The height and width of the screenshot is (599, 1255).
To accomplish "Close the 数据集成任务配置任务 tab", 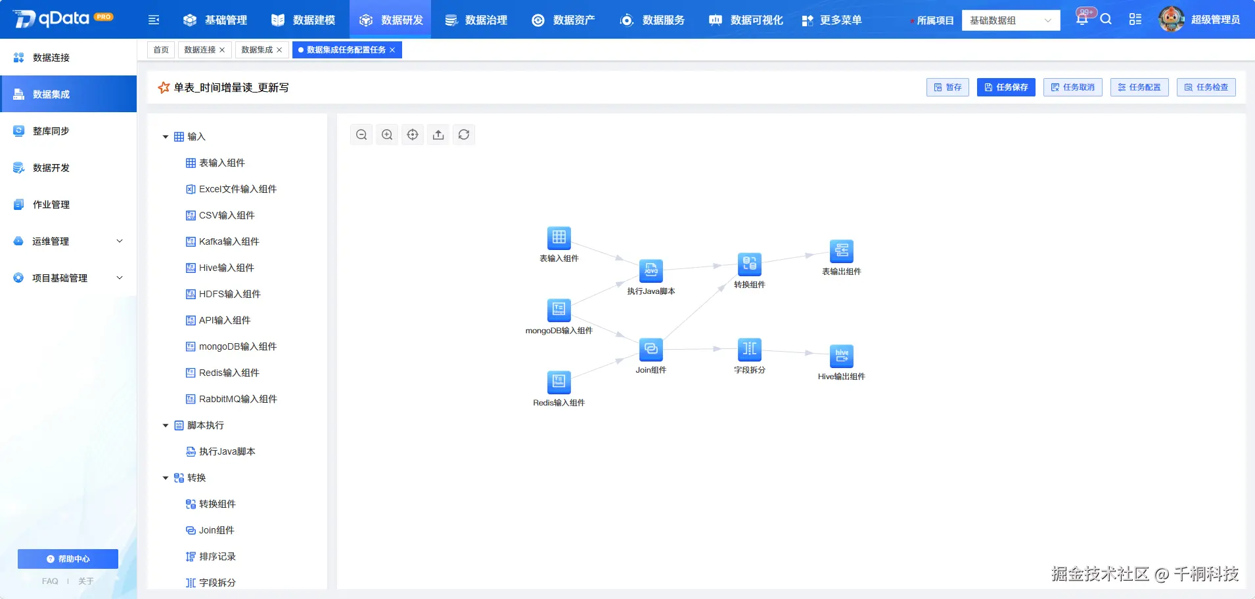I will click(x=392, y=50).
